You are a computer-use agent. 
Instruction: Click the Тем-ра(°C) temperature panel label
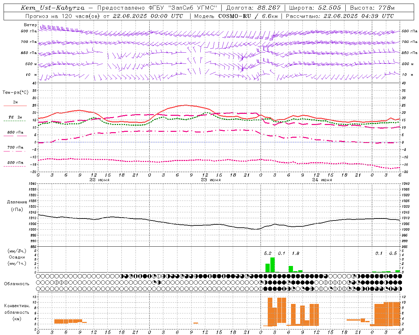pyautogui.click(x=15, y=93)
